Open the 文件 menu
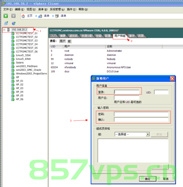Screen dimensions: 183x187 coord(8,9)
